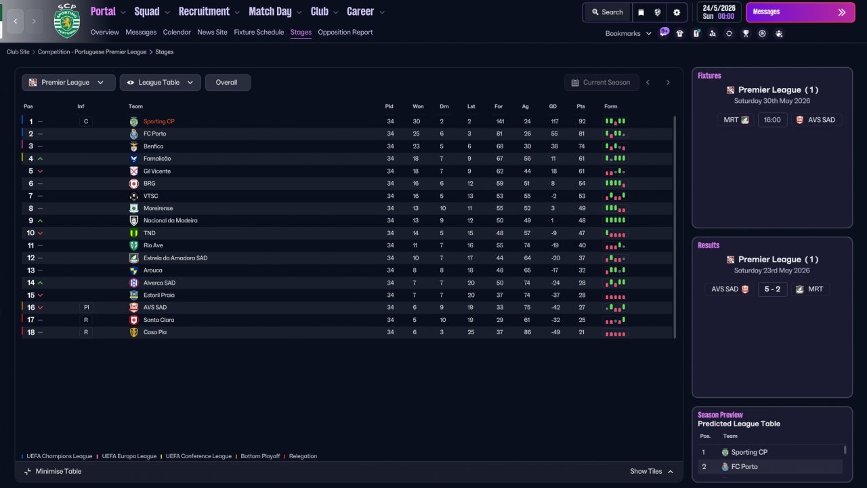Click the league table vertical scrollbar
The height and width of the screenshot is (488, 867).
pyautogui.click(x=674, y=226)
